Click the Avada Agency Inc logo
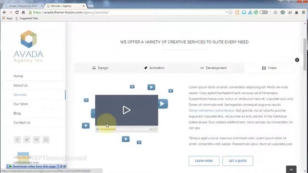 (x=28, y=46)
